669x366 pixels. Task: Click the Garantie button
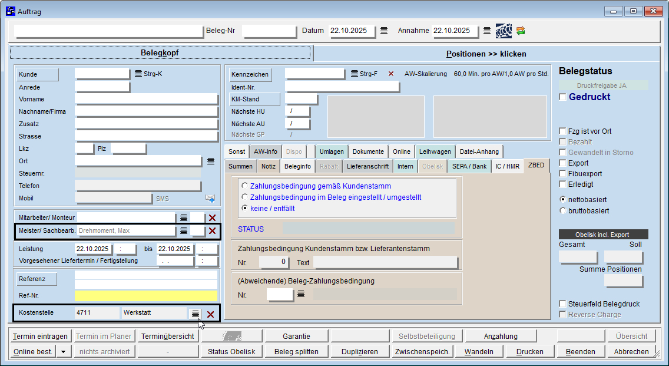click(297, 337)
